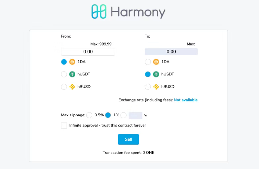
Task: Focus the custom slippage percent field
Action: click(x=135, y=116)
